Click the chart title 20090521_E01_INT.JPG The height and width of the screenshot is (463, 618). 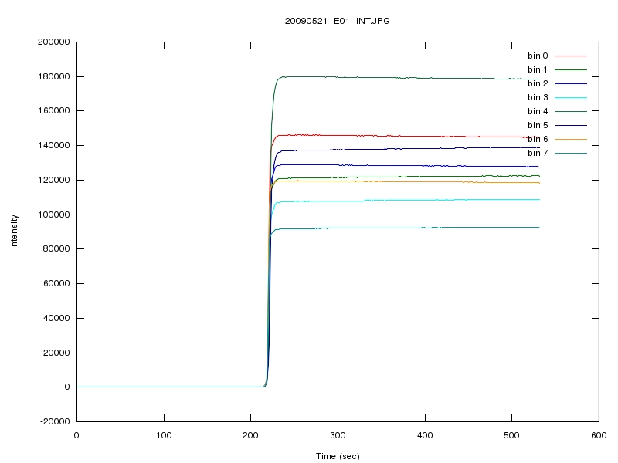pos(338,22)
